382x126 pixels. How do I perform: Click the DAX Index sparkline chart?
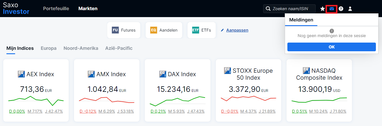[x=178, y=101]
